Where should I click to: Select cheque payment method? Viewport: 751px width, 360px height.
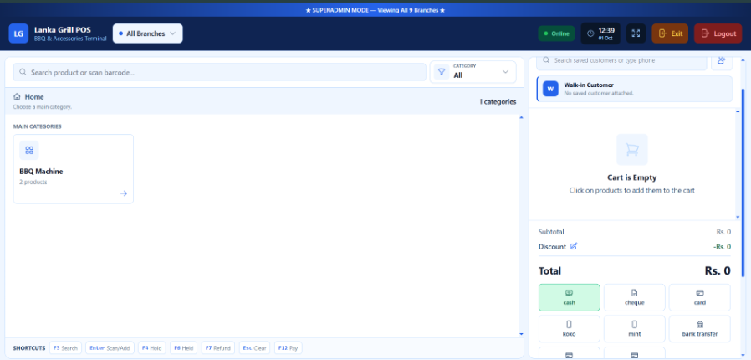point(634,297)
